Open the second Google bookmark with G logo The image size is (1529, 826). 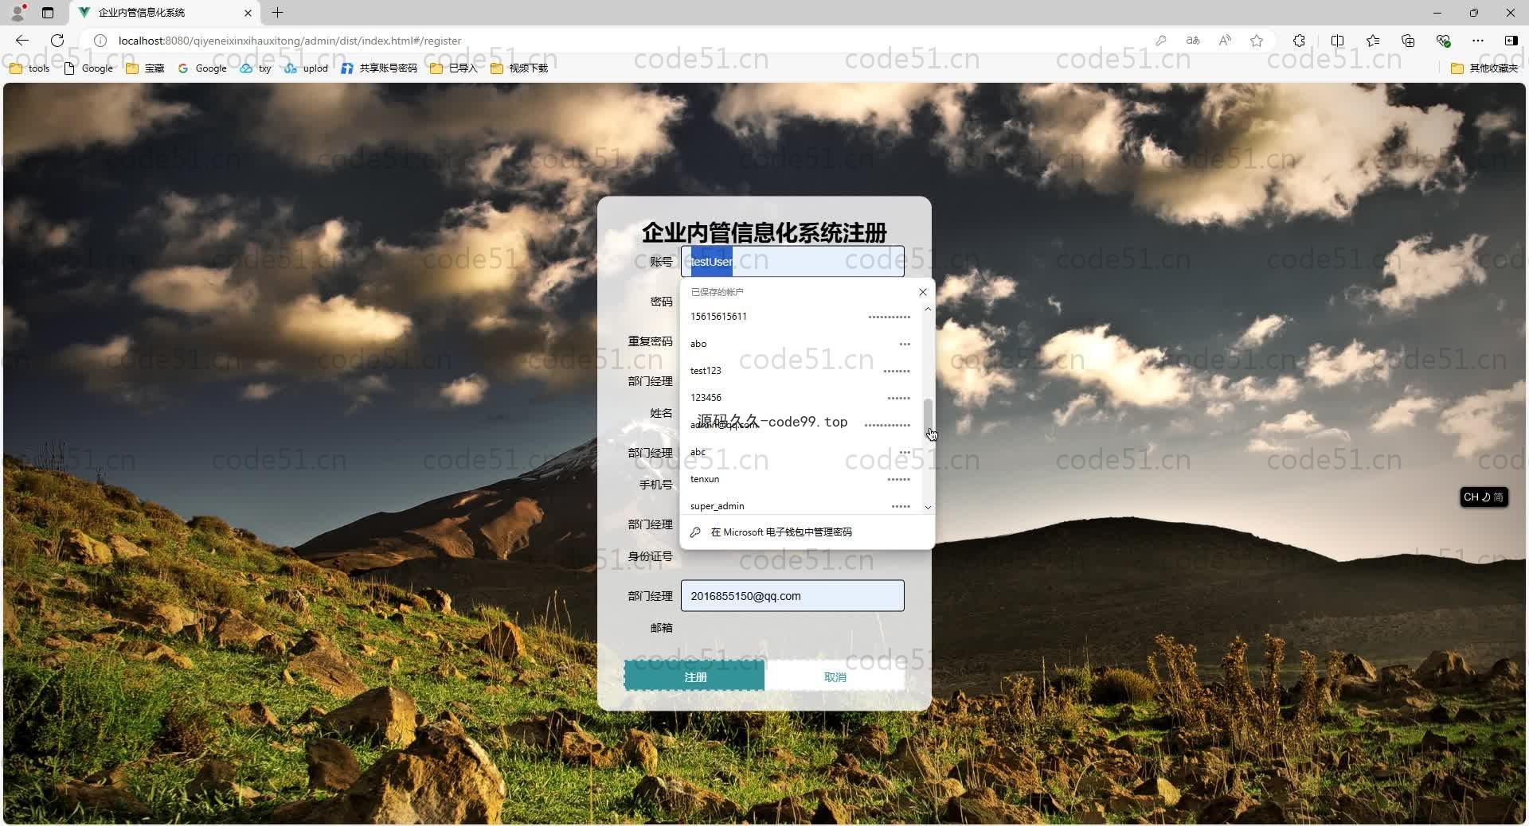click(x=203, y=68)
